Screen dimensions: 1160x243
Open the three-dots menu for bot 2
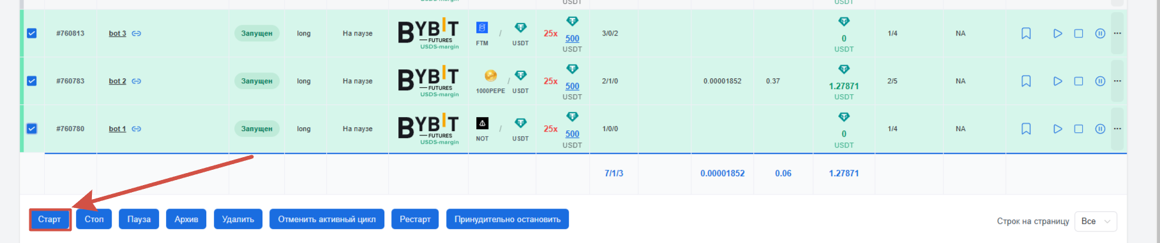(x=1117, y=81)
